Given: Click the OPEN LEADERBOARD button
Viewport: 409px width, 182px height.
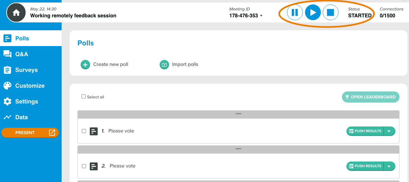Looking at the screenshot, I should pyautogui.click(x=371, y=97).
